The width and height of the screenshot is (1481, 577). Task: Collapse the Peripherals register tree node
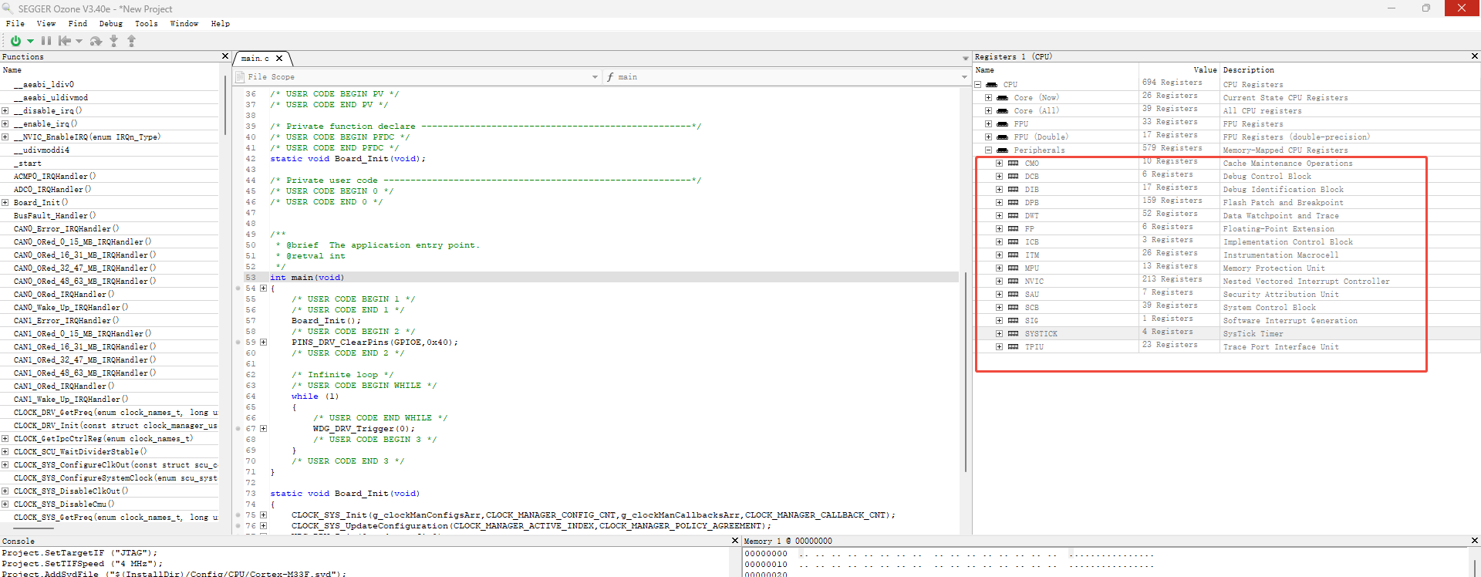(988, 150)
